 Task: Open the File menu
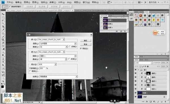point(10,2)
